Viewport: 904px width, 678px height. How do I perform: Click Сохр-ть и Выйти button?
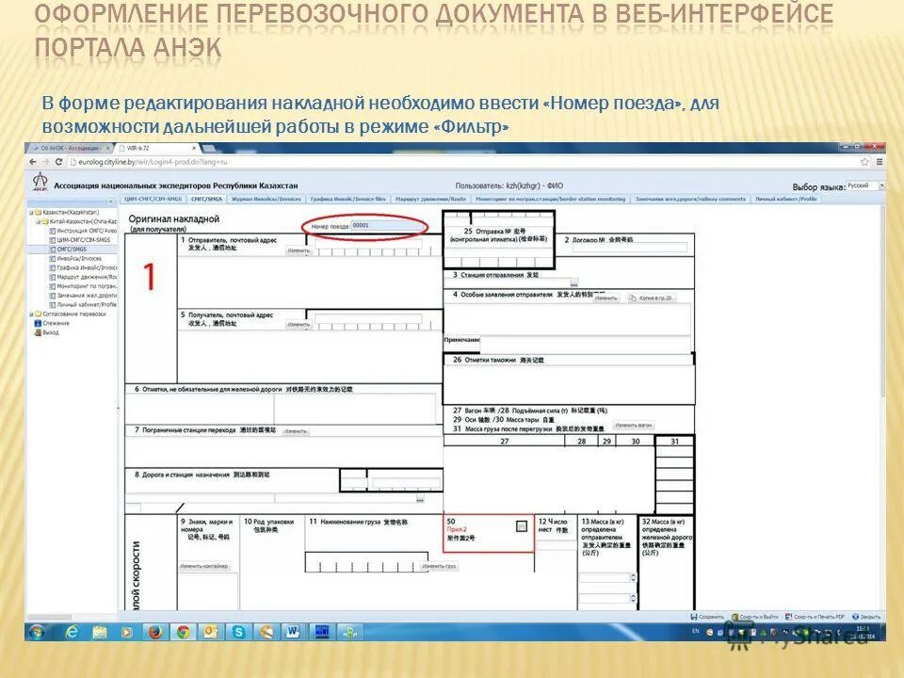point(755,617)
